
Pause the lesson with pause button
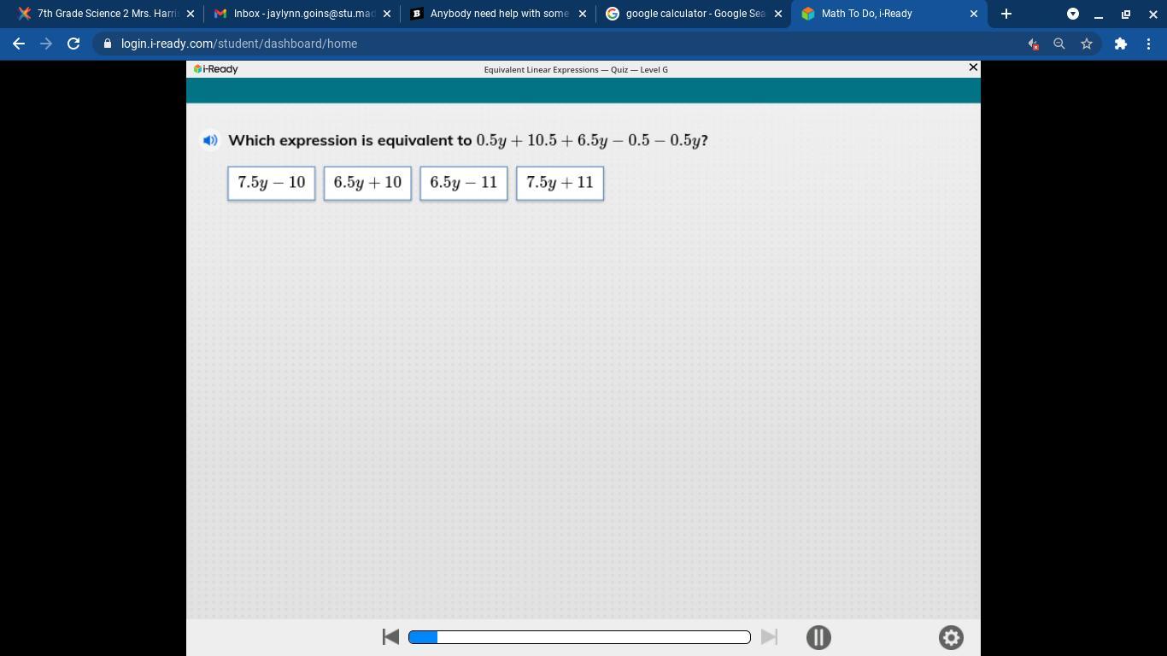[x=818, y=637]
